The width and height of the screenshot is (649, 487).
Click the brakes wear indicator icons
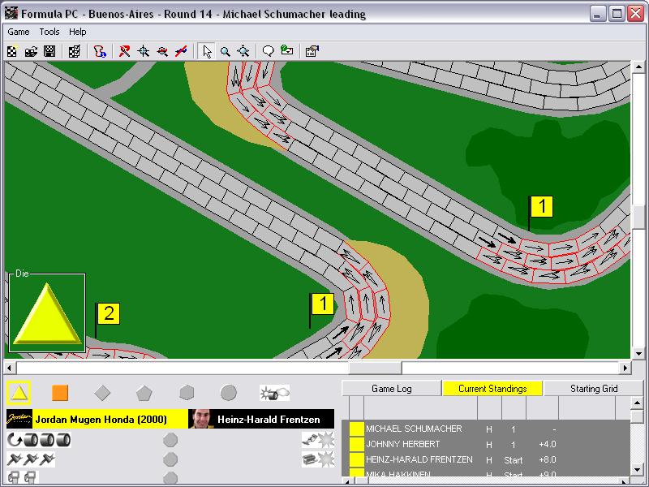(x=31, y=459)
